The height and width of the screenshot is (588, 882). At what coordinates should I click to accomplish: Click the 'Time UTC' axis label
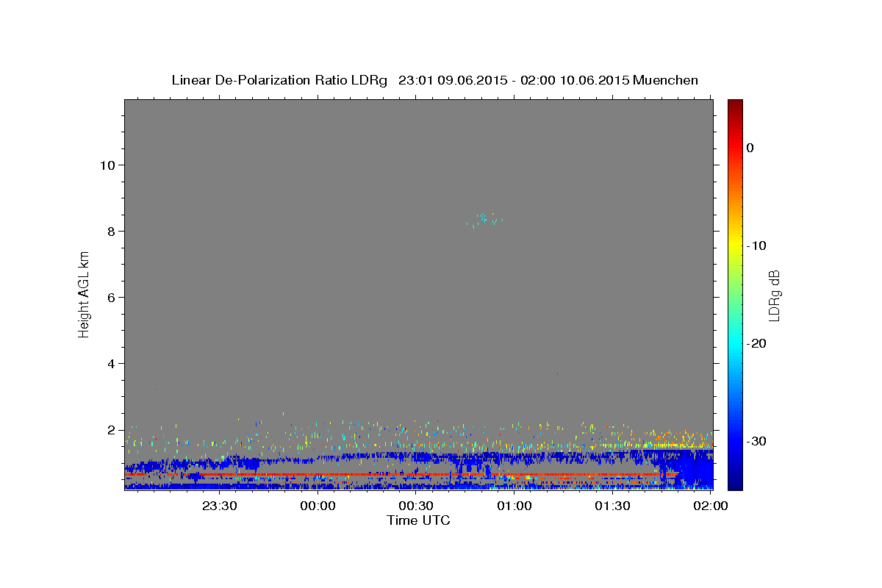418,520
